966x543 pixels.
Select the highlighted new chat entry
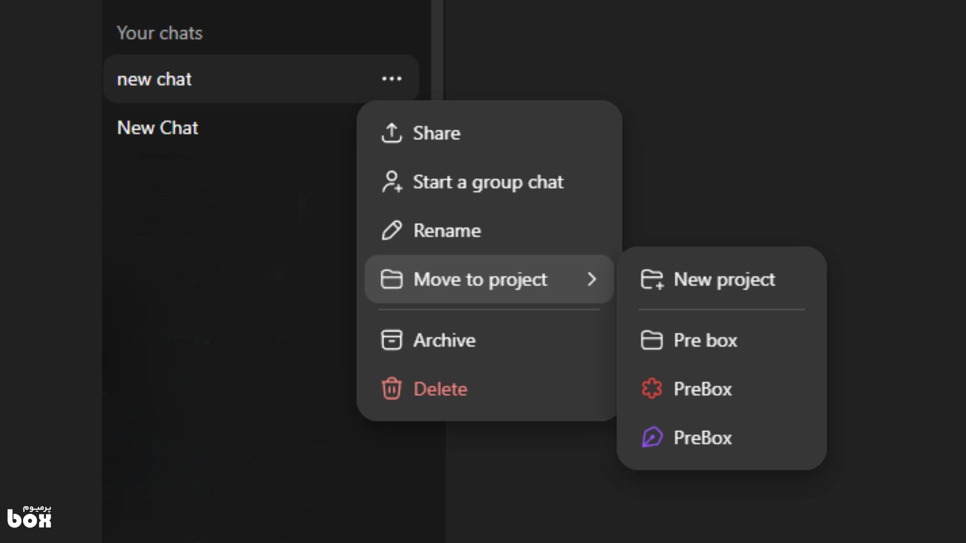tap(154, 79)
